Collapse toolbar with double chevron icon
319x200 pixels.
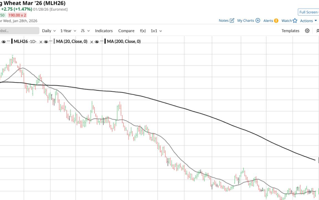tap(318, 31)
